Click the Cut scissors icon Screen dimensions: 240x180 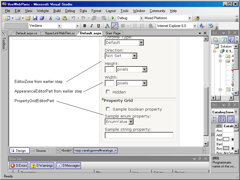tap(50, 18)
